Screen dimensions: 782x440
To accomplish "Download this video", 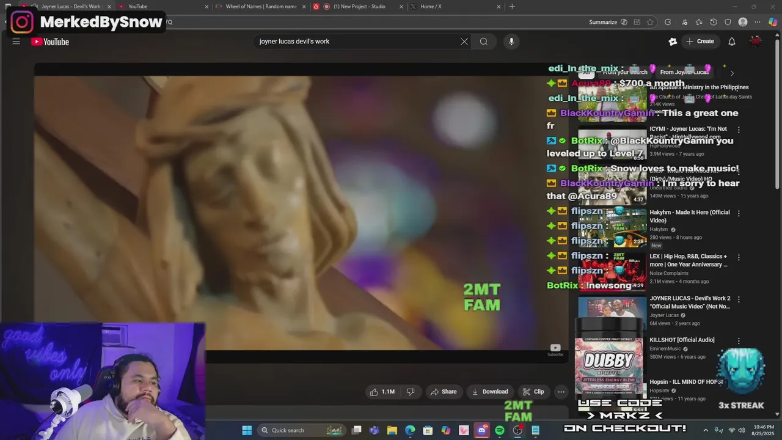I will 489,392.
